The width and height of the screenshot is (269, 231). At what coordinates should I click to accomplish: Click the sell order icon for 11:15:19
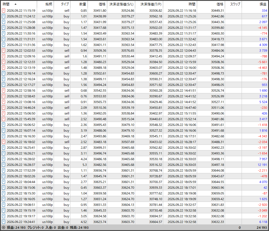[x=3, y=11]
